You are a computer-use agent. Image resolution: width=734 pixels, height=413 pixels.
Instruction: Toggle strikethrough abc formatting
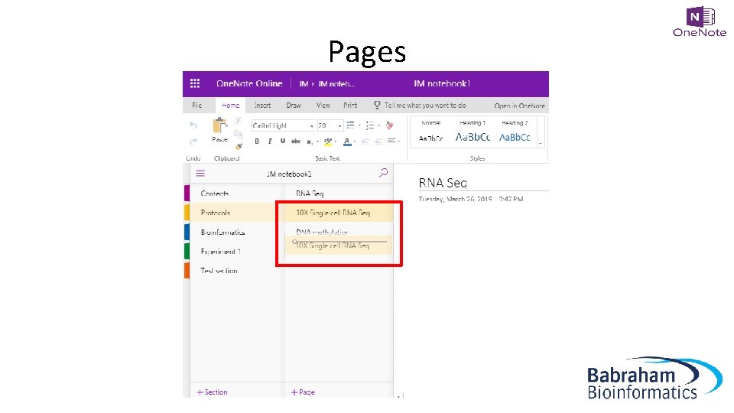click(x=296, y=141)
